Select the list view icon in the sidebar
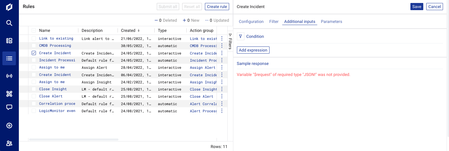 point(9,58)
